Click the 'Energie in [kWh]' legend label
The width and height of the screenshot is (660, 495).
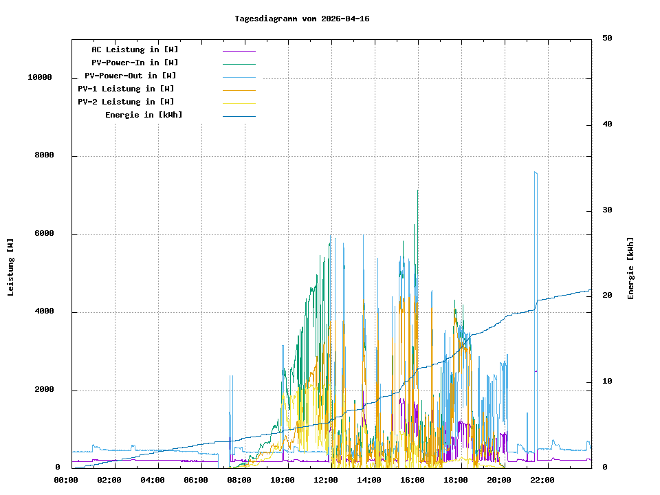[144, 115]
